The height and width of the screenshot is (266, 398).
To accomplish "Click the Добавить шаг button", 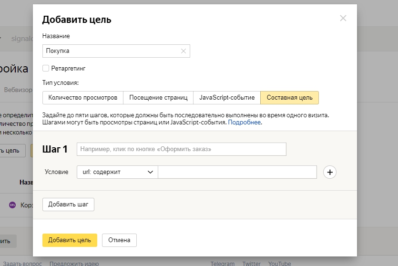I will click(x=69, y=205).
